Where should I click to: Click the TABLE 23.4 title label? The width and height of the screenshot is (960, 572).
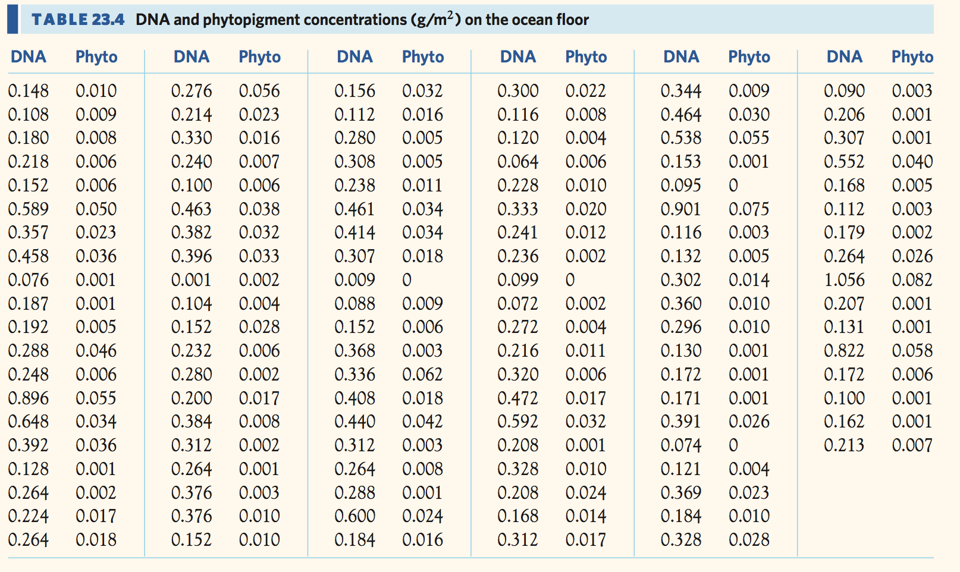click(x=78, y=20)
